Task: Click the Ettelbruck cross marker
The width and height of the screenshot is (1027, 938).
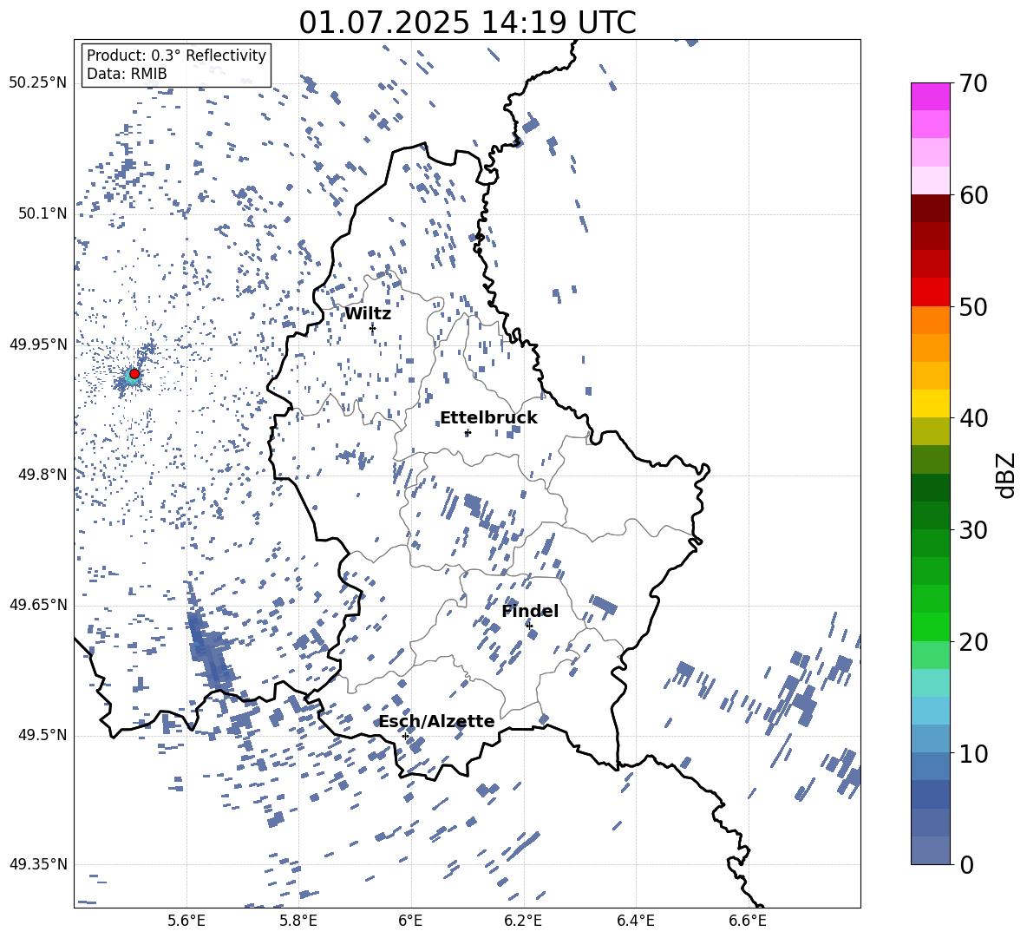Action: (x=467, y=432)
